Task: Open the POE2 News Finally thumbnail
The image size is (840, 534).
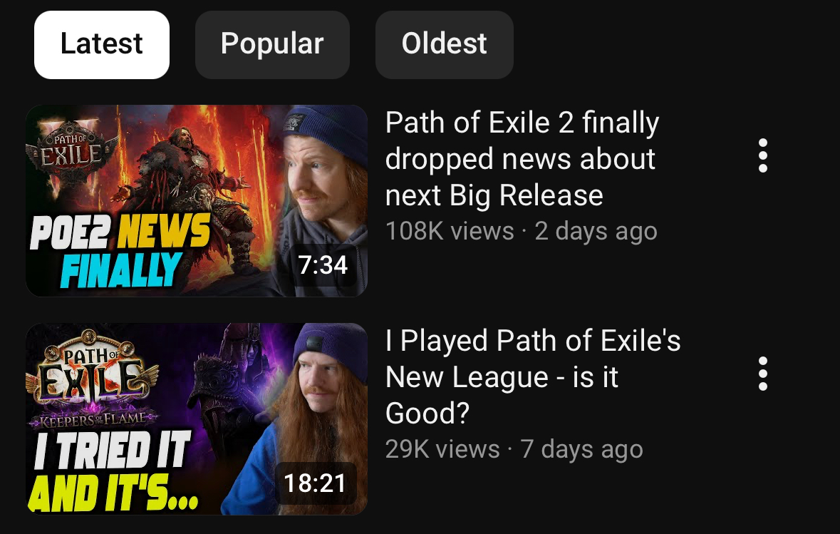Action: pos(197,200)
